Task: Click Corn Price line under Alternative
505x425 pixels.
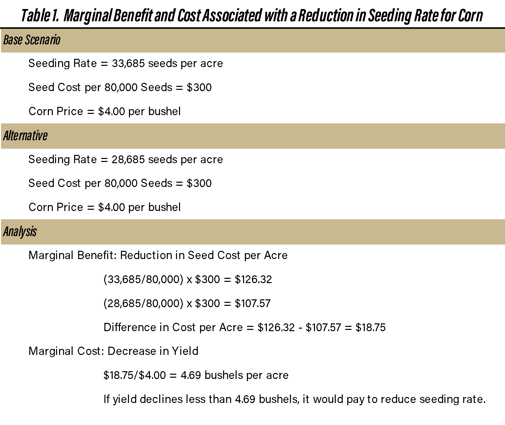Action: [x=104, y=207]
